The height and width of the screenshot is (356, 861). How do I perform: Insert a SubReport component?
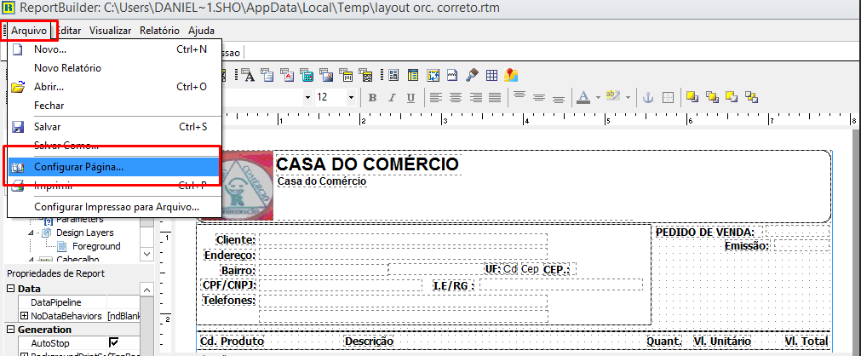pos(413,75)
